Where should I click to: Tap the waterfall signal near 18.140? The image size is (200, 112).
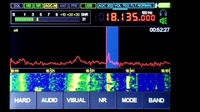pyautogui.click(x=128, y=82)
